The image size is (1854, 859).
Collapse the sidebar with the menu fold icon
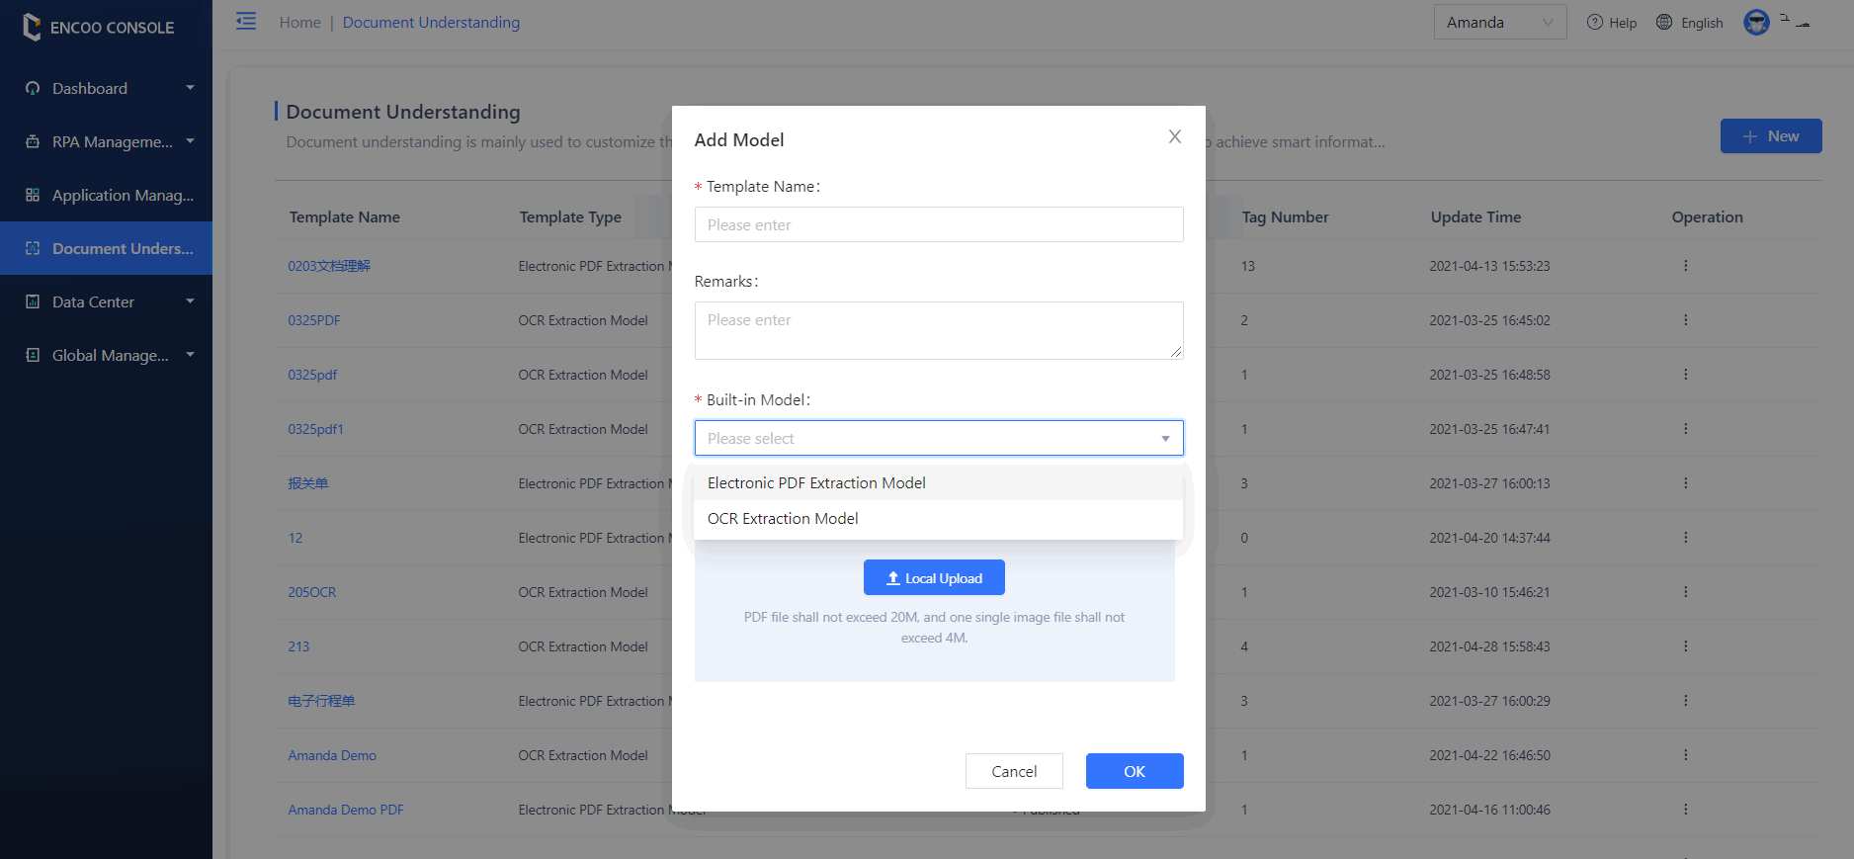246,21
